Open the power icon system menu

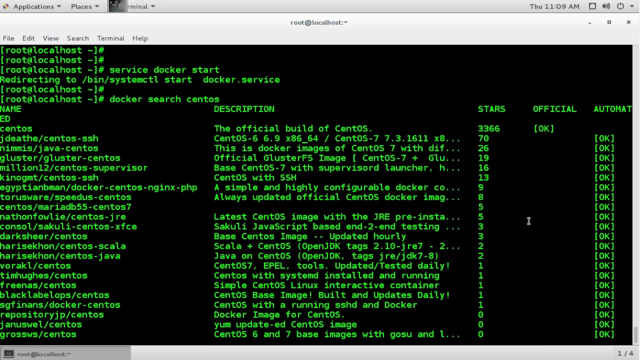coord(620,6)
